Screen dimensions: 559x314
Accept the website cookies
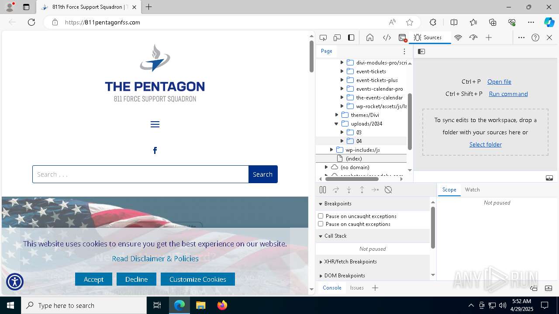tap(93, 279)
